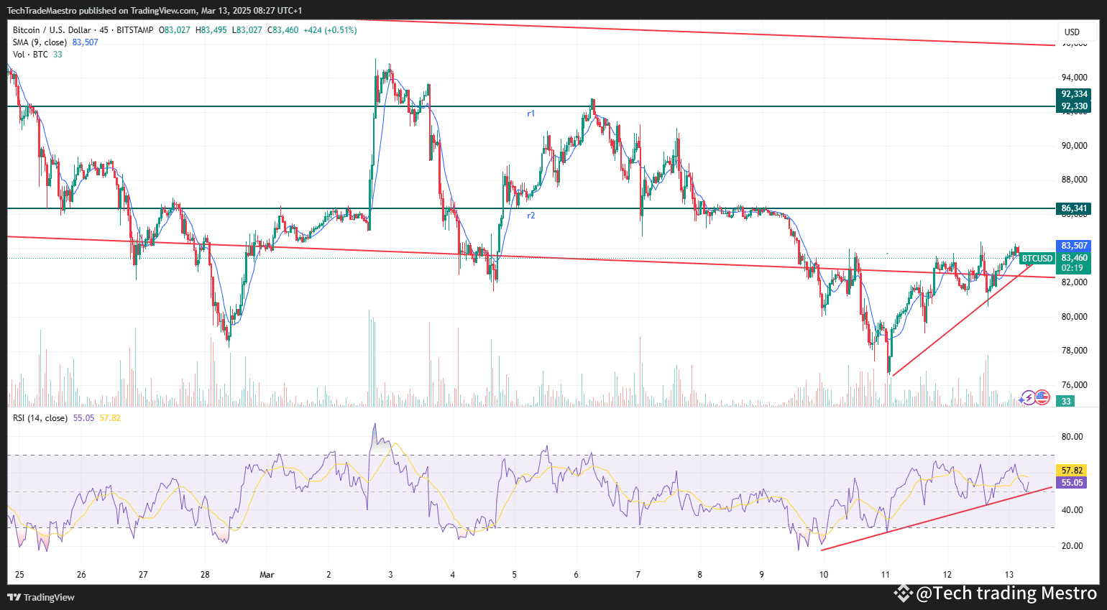Image resolution: width=1107 pixels, height=610 pixels.
Task: Select the change value "+424 (+0.51%)"
Action: [x=330, y=30]
